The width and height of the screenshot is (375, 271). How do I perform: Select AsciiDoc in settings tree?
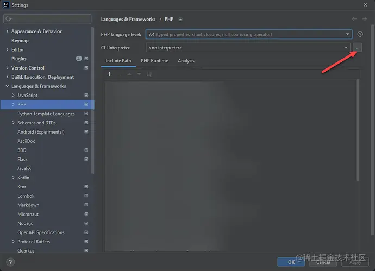pos(26,141)
